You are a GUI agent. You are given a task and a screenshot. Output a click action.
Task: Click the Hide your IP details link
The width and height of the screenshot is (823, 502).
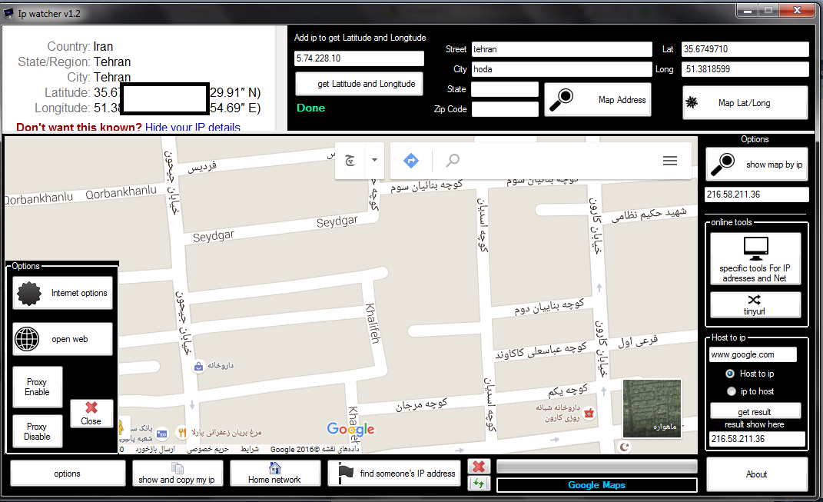point(193,127)
